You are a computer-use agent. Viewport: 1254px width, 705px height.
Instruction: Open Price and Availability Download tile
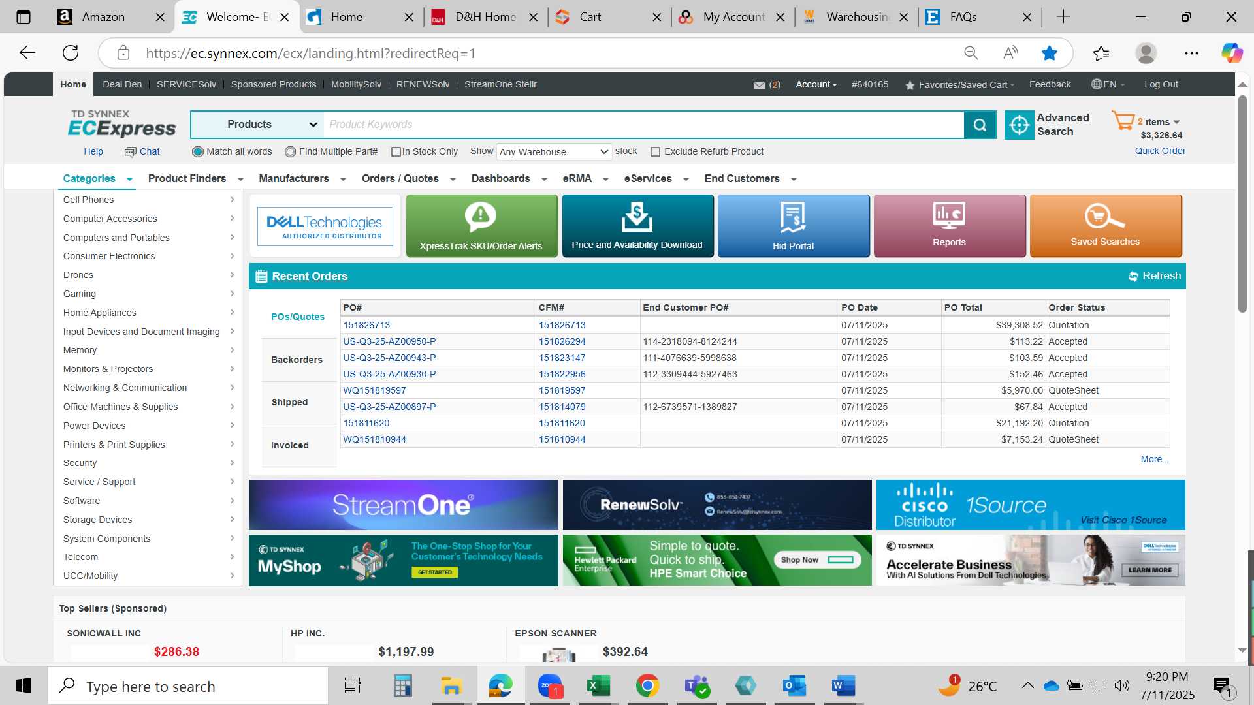tap(637, 226)
